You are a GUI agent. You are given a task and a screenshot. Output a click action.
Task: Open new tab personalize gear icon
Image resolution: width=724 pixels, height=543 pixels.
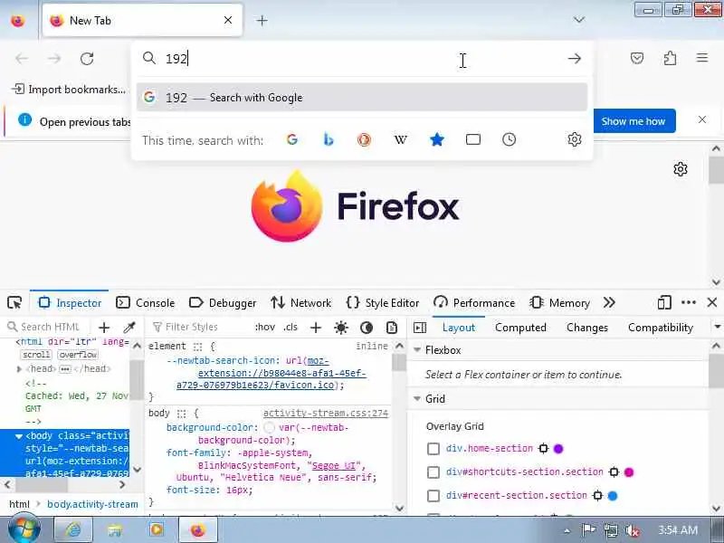[x=681, y=169]
